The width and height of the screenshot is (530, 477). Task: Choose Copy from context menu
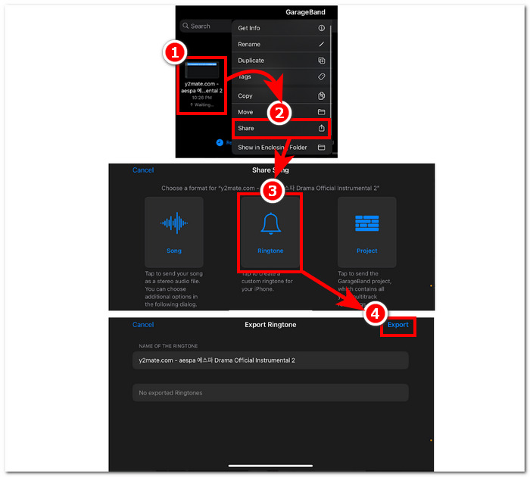(x=281, y=95)
